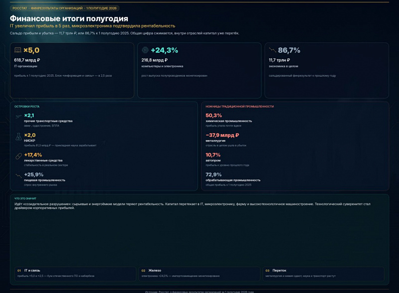Click the '01 IT и связь' card
This screenshot has height=293, width=399.
tap(75, 274)
